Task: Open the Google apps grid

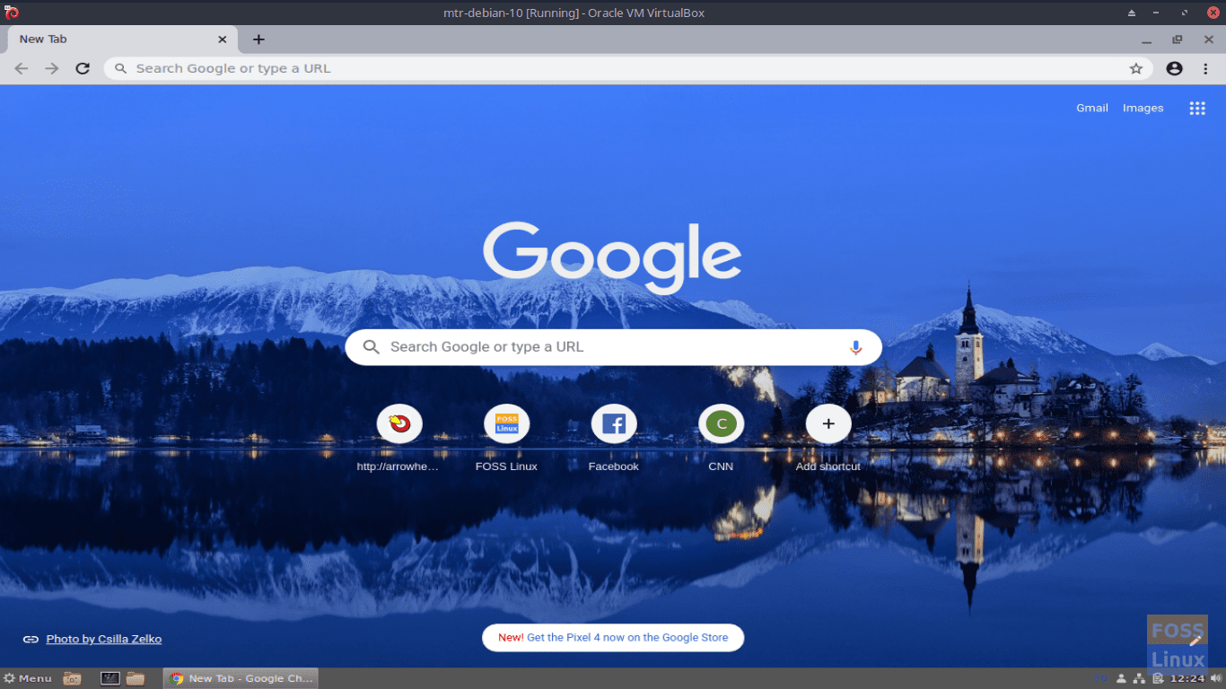Action: (1197, 108)
